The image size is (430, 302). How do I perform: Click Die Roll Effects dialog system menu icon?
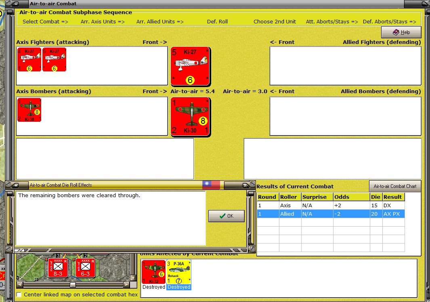click(15, 185)
